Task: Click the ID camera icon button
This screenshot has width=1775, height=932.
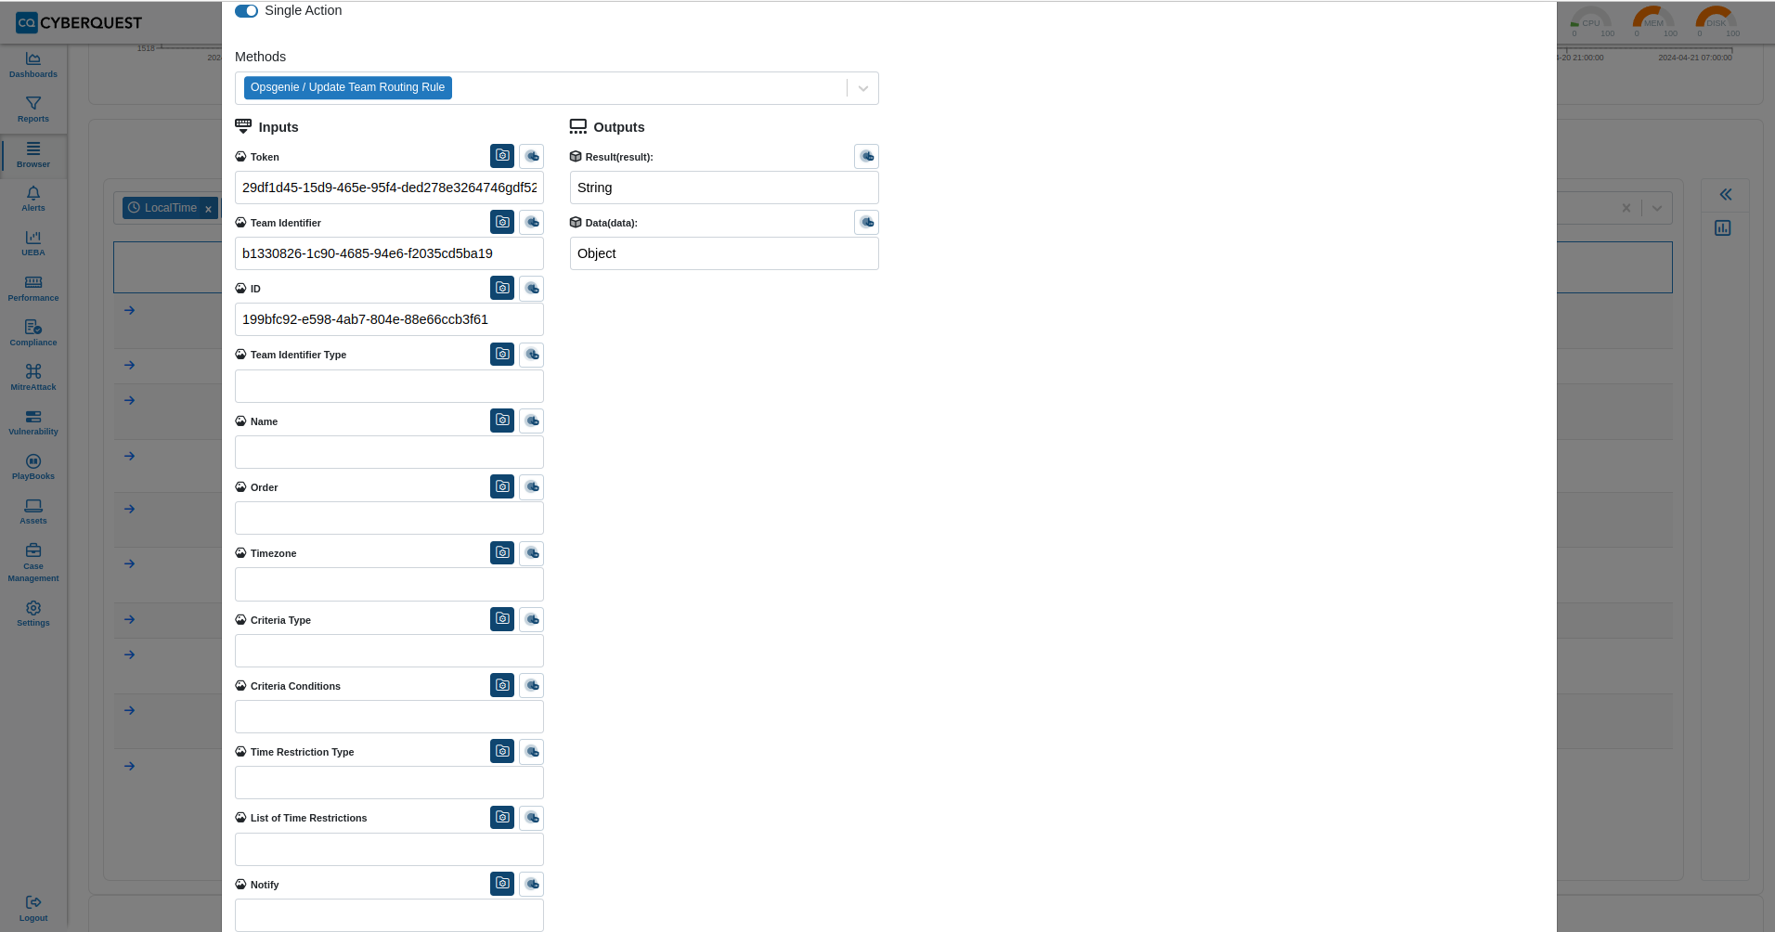Action: coord(502,288)
